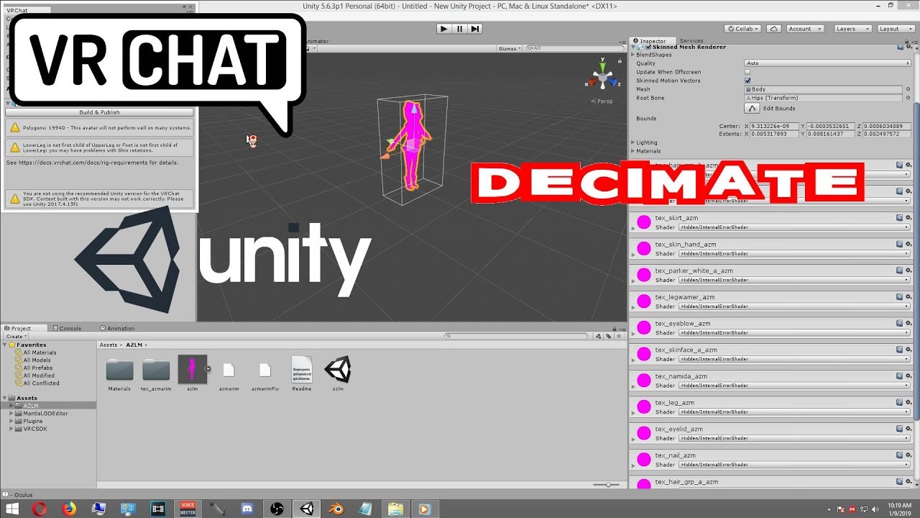Image resolution: width=920 pixels, height=518 pixels.
Task: Open the Account dropdown
Action: click(x=804, y=29)
